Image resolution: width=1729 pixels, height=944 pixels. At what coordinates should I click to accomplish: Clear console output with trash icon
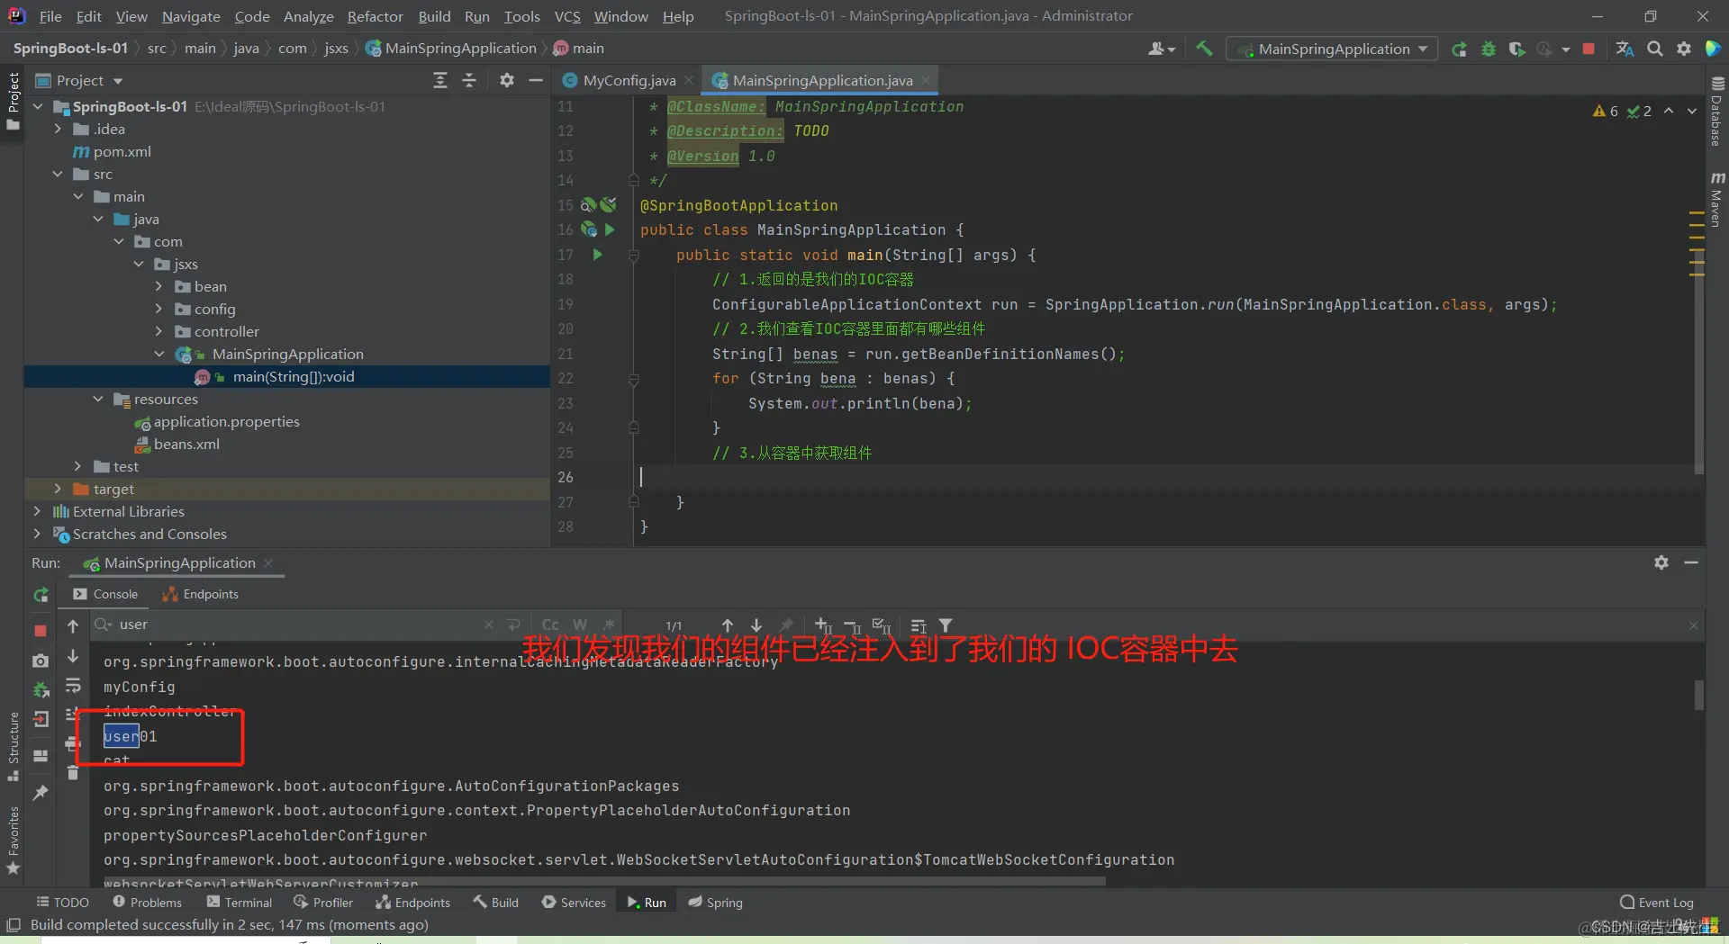[73, 773]
